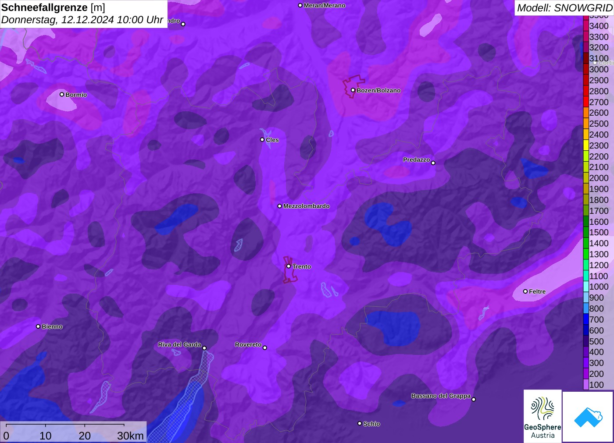614x443 pixels.
Task: Click the 1300 m legend color swatch
Action: (586, 254)
